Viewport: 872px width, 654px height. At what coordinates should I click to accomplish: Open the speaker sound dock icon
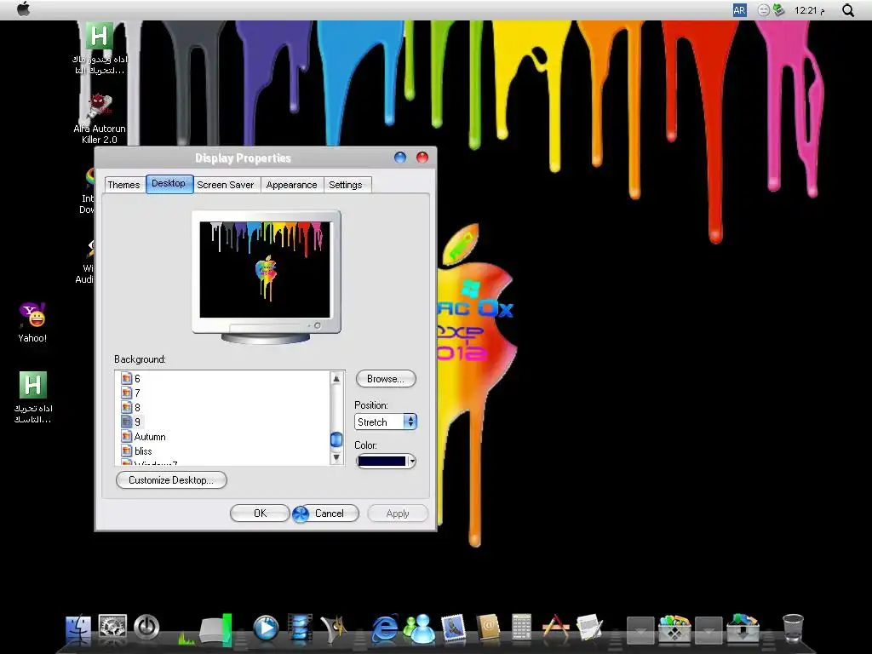tap(335, 629)
